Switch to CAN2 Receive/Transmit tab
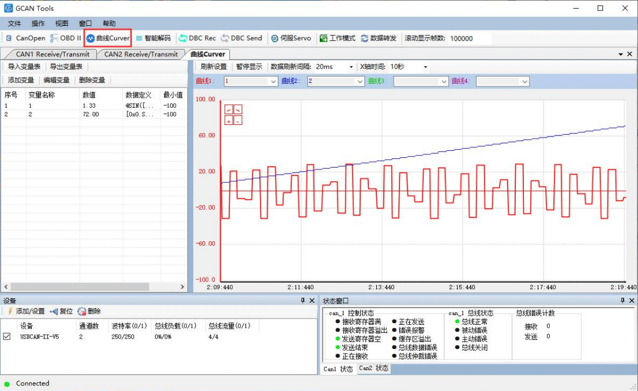This screenshot has height=391, width=638. click(141, 54)
